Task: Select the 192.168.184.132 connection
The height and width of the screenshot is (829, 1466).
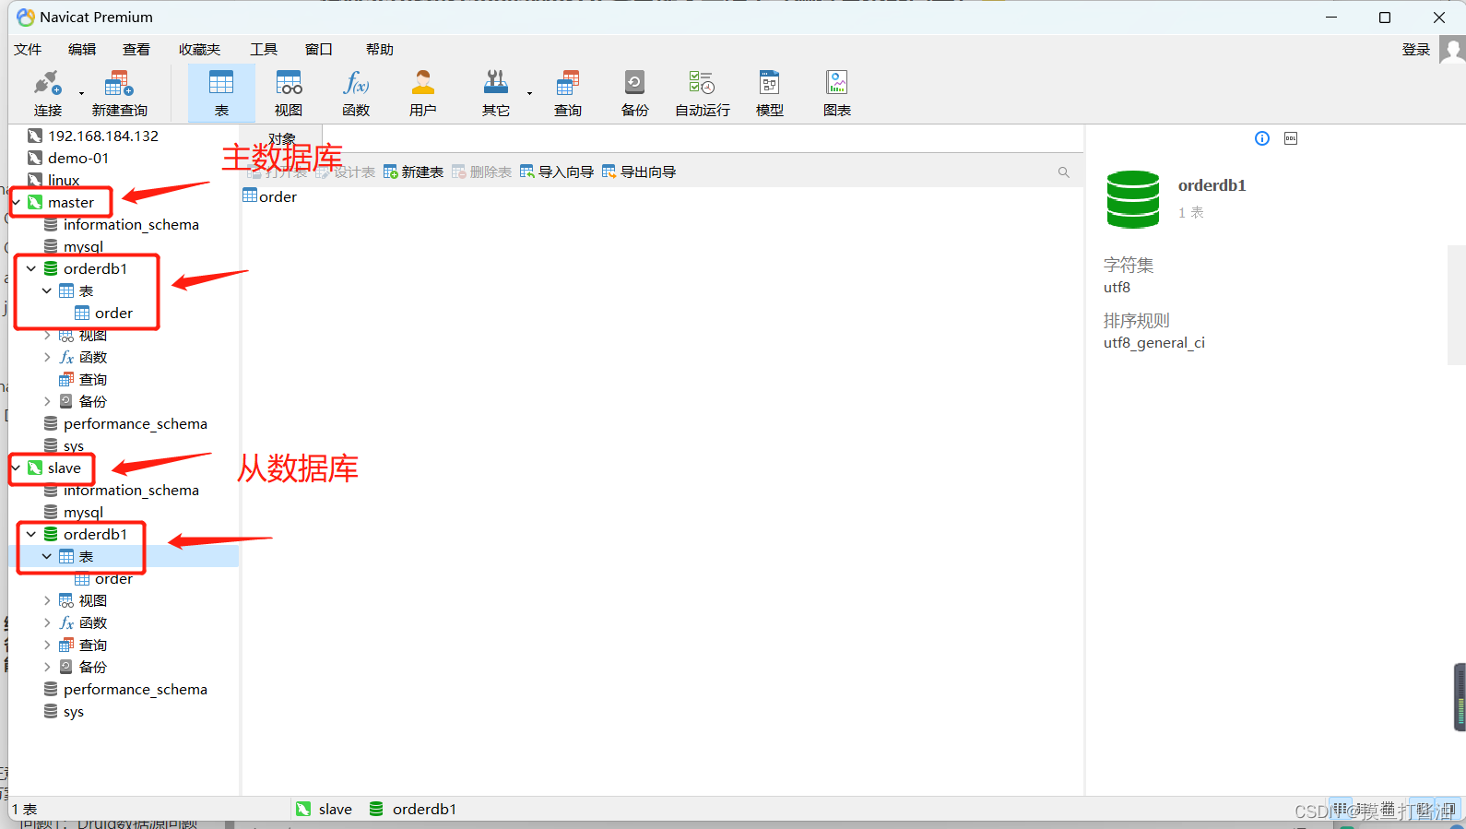Action: coord(103,136)
